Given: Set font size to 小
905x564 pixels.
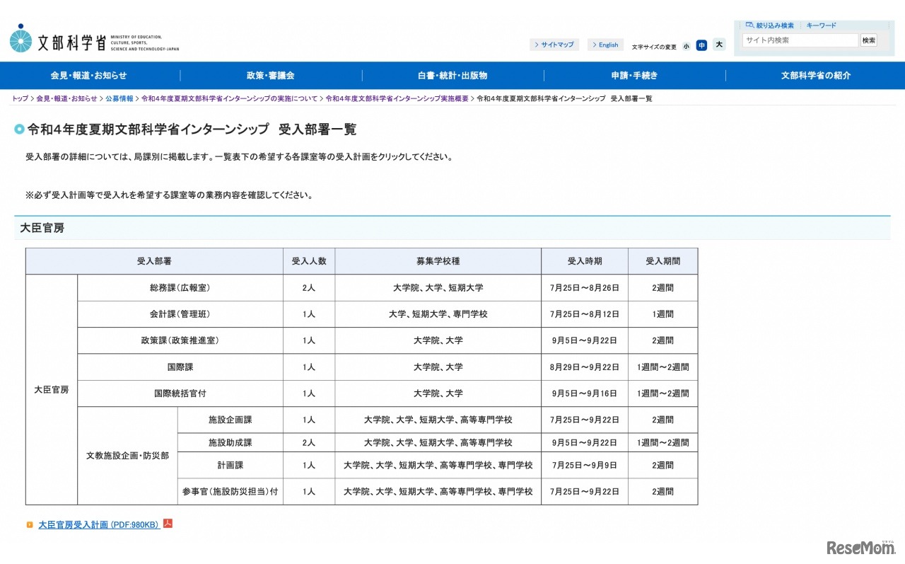Looking at the screenshot, I should click(686, 45).
